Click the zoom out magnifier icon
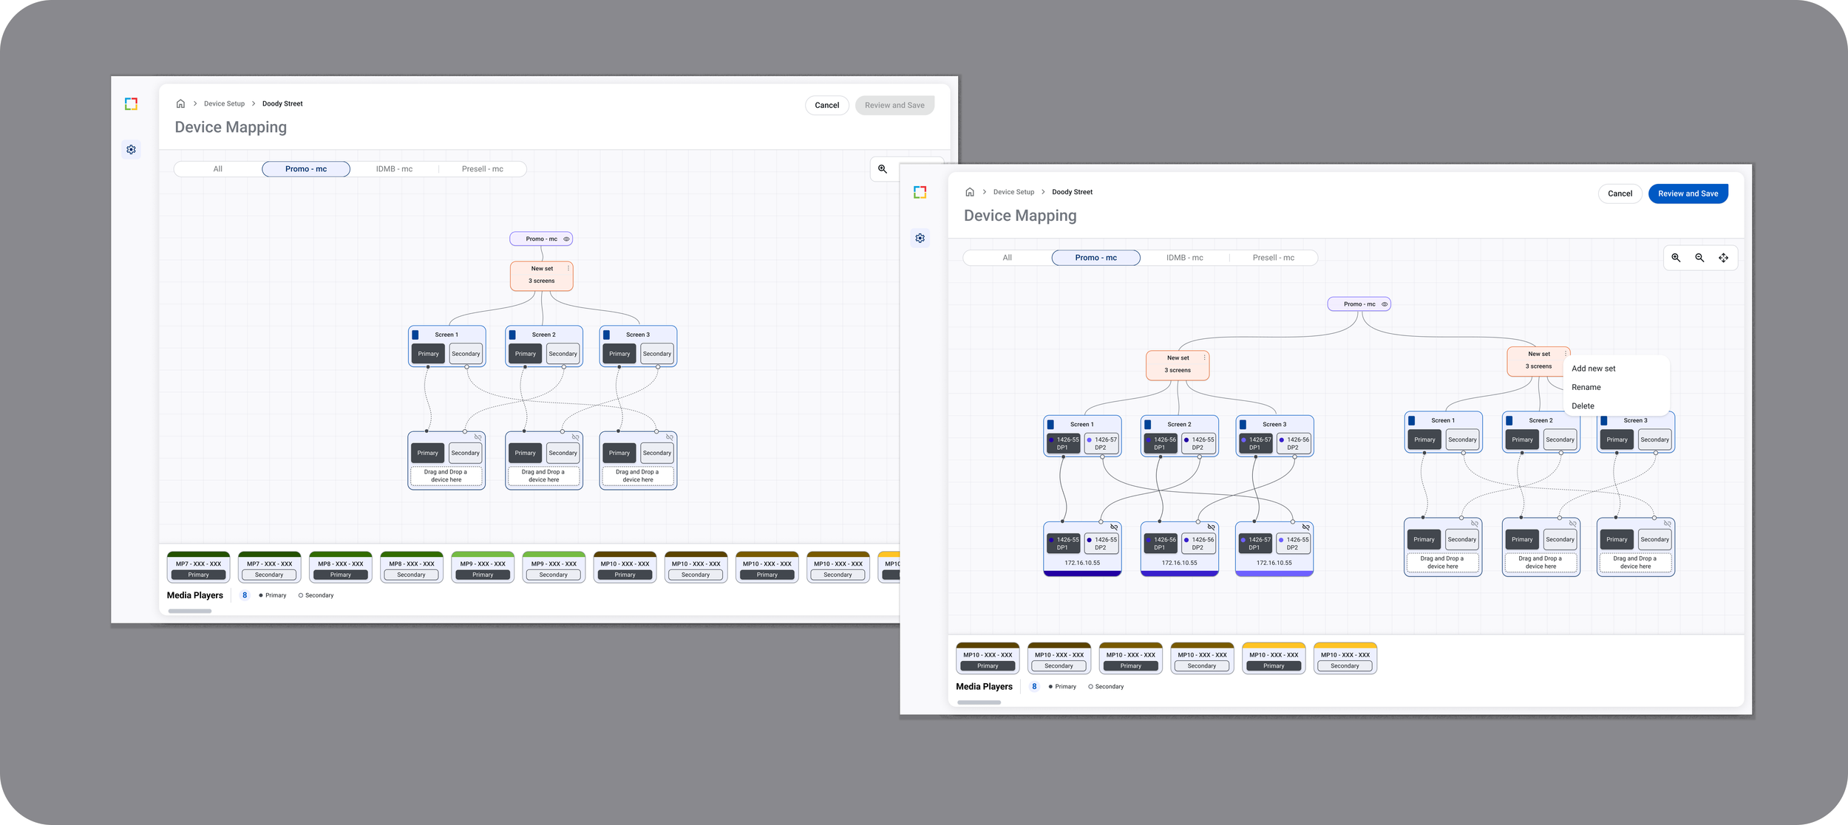This screenshot has width=1848, height=825. pos(1699,258)
